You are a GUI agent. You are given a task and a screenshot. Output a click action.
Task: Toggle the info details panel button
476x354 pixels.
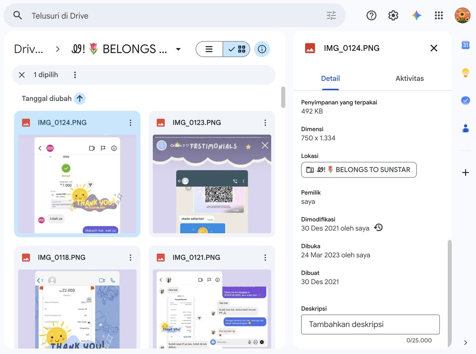[x=262, y=49]
